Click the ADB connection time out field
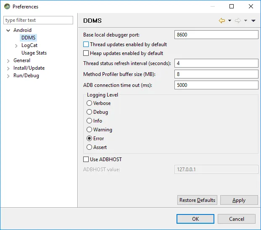This screenshot has width=261, height=230. pos(216,85)
